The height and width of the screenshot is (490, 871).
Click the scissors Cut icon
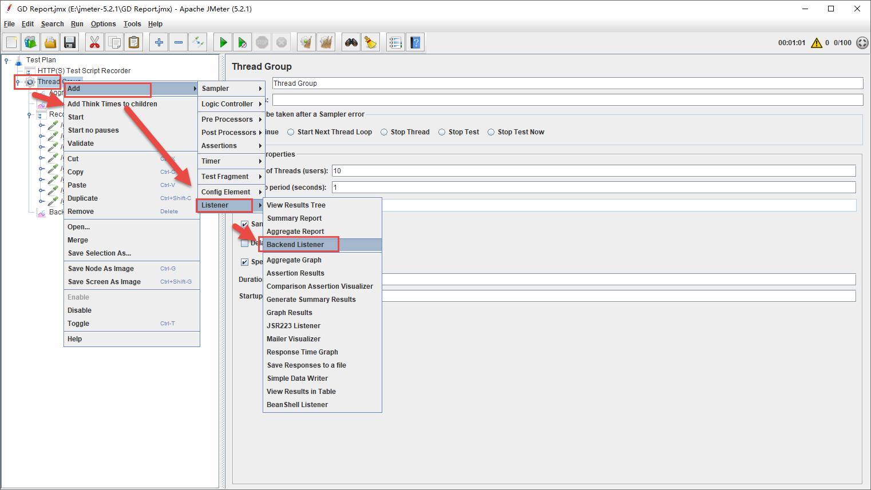[94, 42]
